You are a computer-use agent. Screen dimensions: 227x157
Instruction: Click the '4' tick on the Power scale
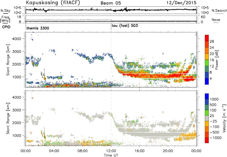(211, 78)
